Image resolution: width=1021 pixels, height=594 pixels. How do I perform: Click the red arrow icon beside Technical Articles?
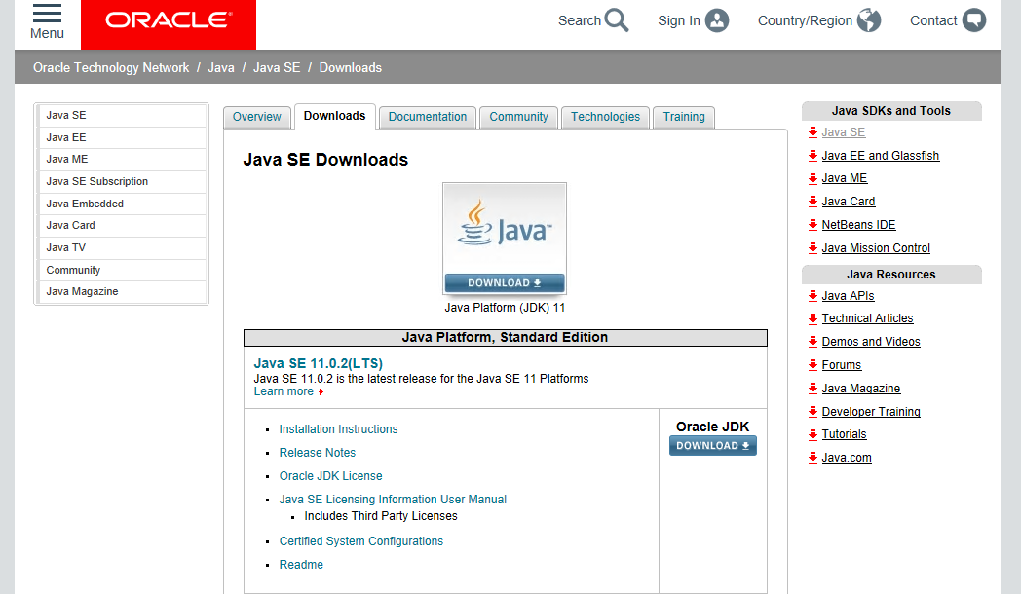tap(813, 318)
